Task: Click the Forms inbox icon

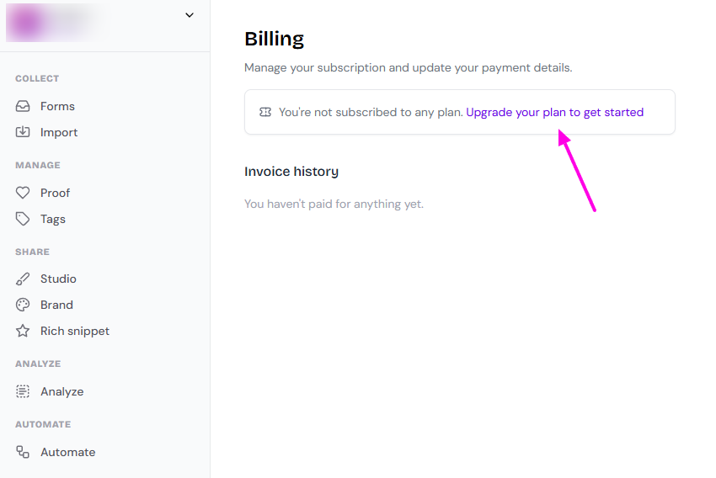Action: tap(23, 106)
